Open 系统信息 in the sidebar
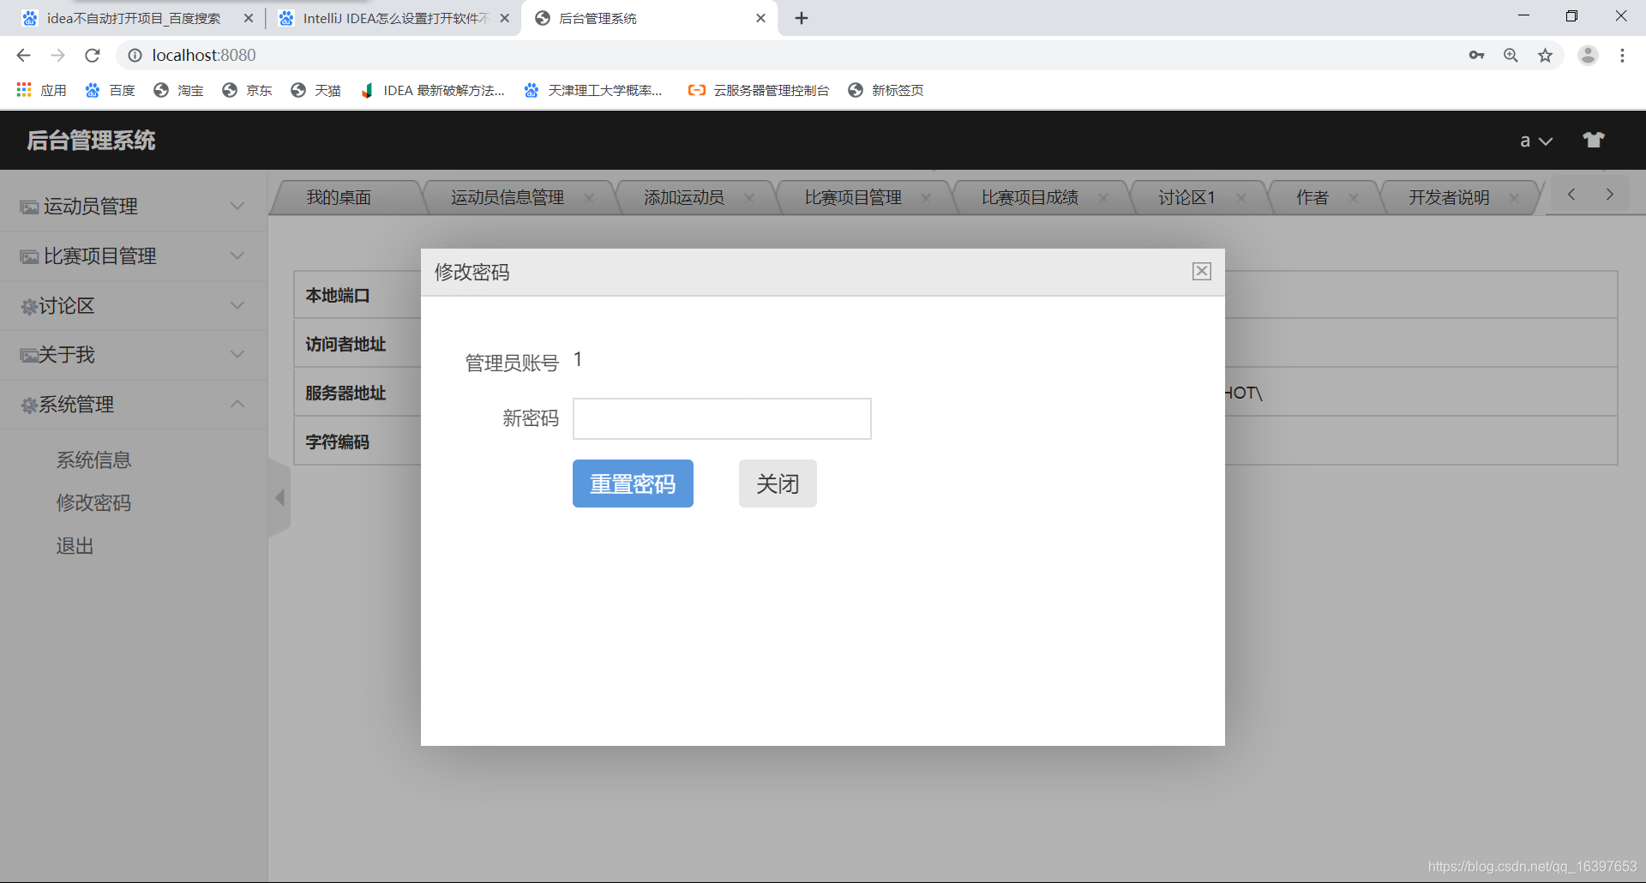The height and width of the screenshot is (883, 1646). pyautogui.click(x=93, y=460)
